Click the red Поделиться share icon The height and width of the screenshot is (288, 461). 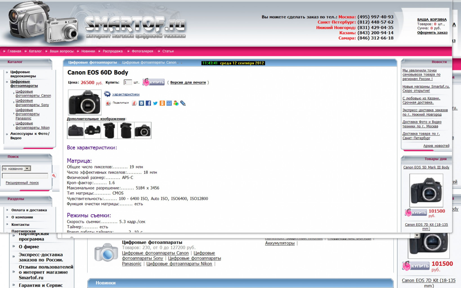108,103
